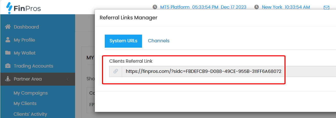The image size is (336, 118).
Task: Open the envelope messages icon
Action: point(326,7)
